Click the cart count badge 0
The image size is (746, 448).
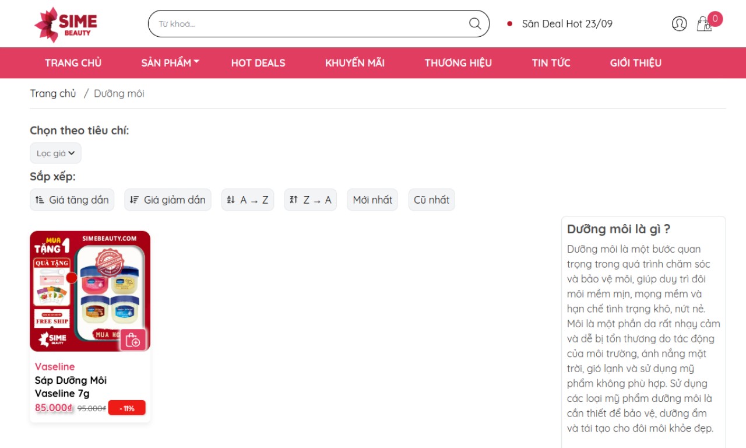coord(715,19)
